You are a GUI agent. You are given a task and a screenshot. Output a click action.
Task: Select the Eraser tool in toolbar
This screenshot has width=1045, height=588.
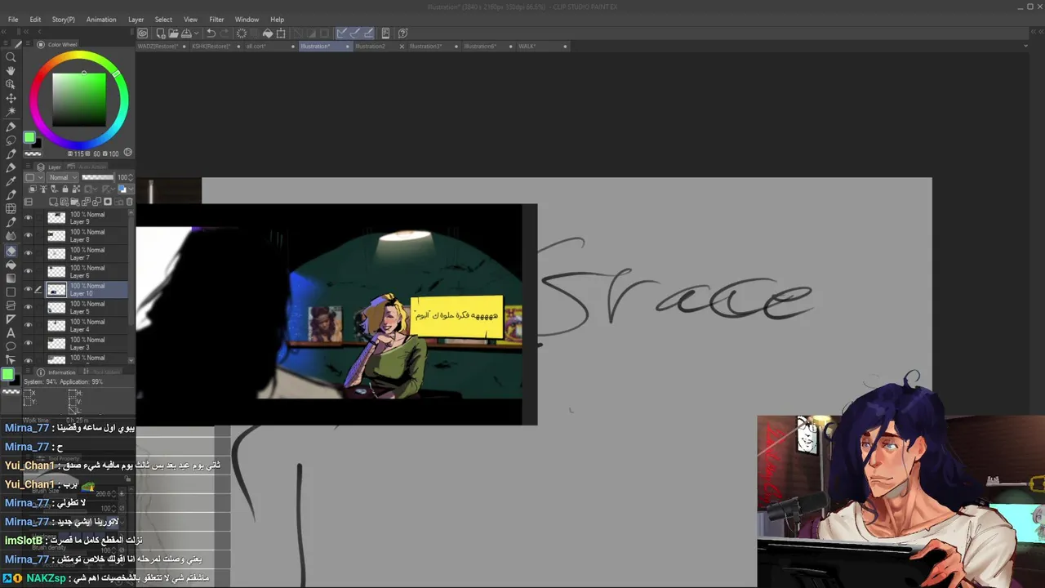click(11, 251)
